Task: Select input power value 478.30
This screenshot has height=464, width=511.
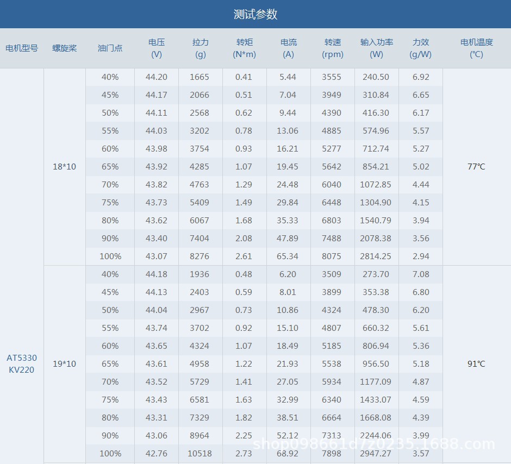Action: (376, 310)
